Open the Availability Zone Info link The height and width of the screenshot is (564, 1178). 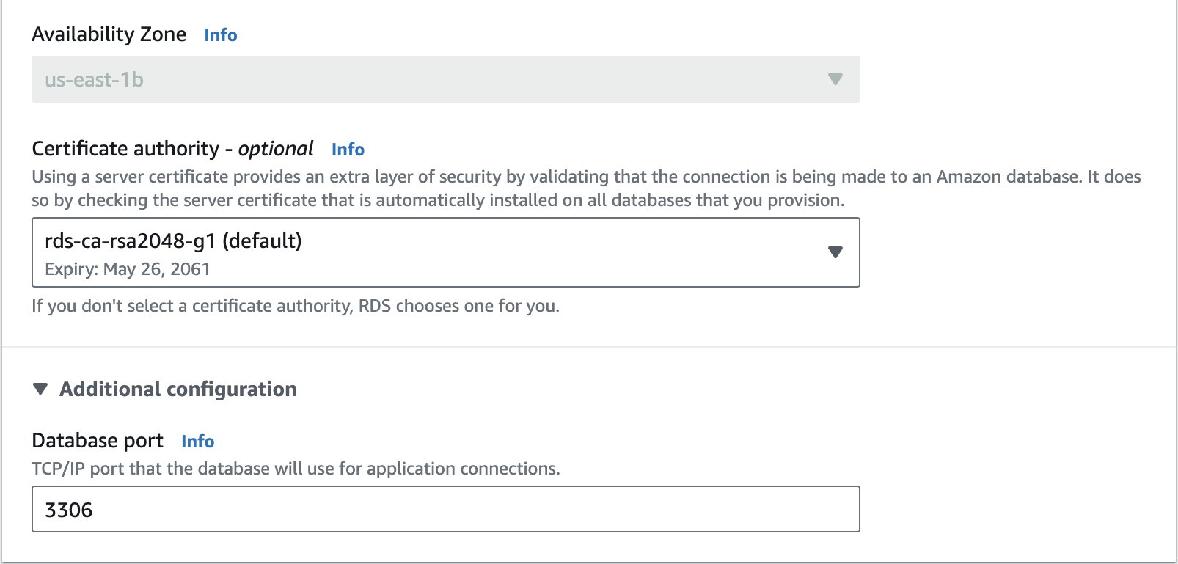tap(220, 35)
